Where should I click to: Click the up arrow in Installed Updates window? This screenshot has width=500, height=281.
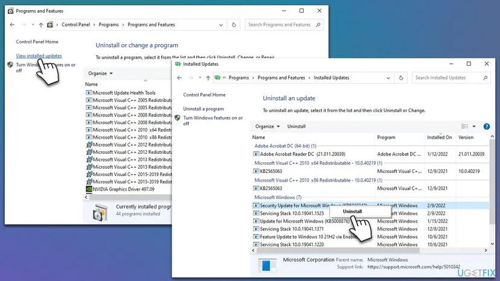[x=208, y=78]
